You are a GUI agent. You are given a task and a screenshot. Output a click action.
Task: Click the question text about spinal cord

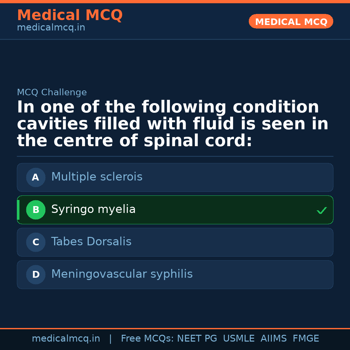coord(172,124)
